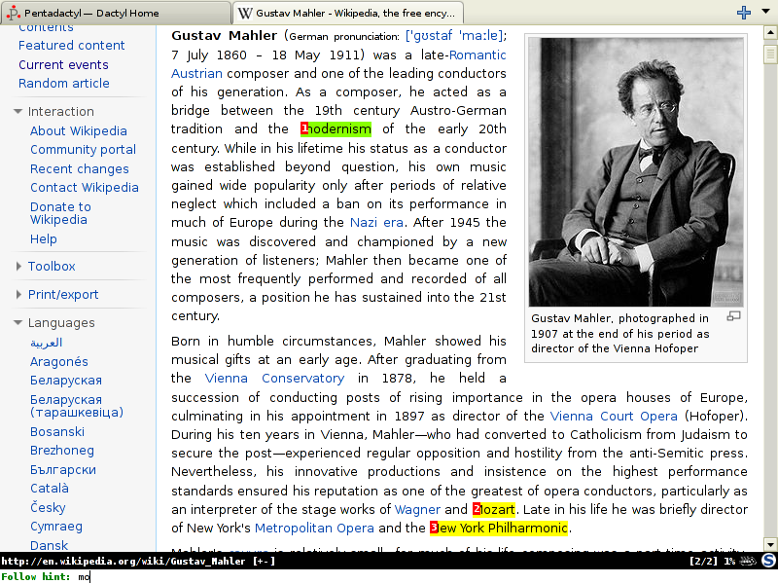Expand the Toolbox sidebar section
This screenshot has width=778, height=584.
(x=18, y=266)
